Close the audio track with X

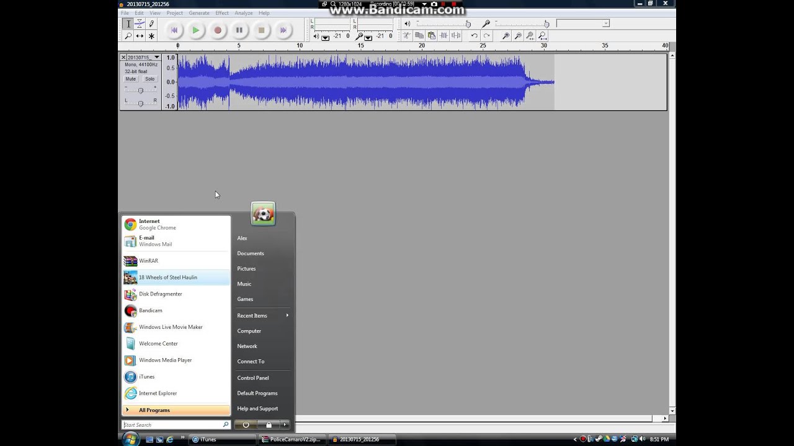point(123,57)
